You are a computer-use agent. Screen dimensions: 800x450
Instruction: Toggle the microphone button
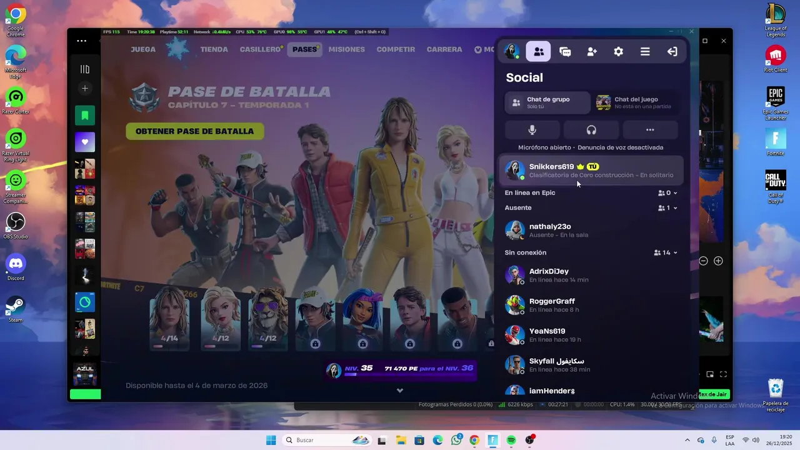pyautogui.click(x=532, y=130)
